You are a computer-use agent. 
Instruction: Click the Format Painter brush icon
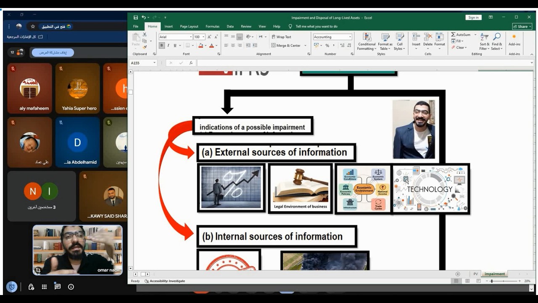(145, 47)
